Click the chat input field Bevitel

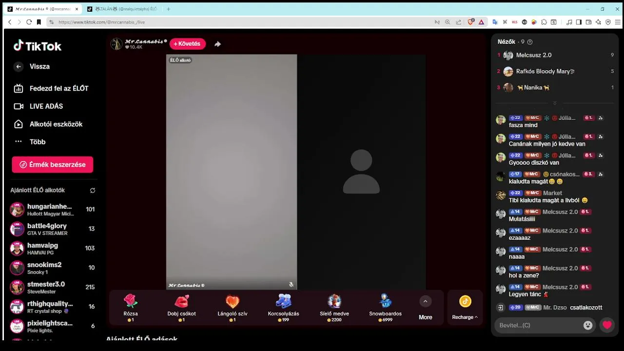click(x=538, y=325)
